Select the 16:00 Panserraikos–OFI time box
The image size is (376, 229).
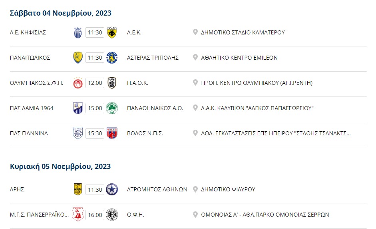95,215
